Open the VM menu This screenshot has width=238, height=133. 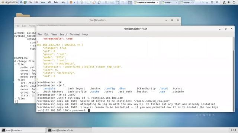[49, 2]
